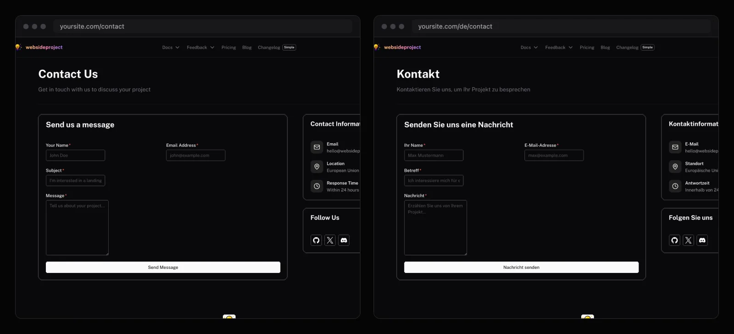This screenshot has width=734, height=334.
Task: Focus the Email Address input field
Action: tap(195, 156)
